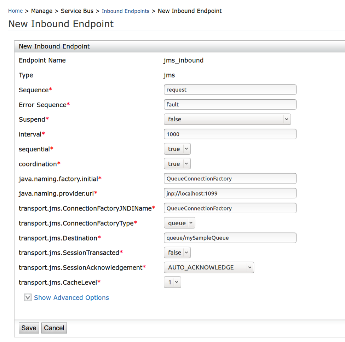Image resolution: width=345 pixels, height=342 pixels.
Task: Open the ConnectionFactoryType queue dropdown
Action: pyautogui.click(x=179, y=223)
